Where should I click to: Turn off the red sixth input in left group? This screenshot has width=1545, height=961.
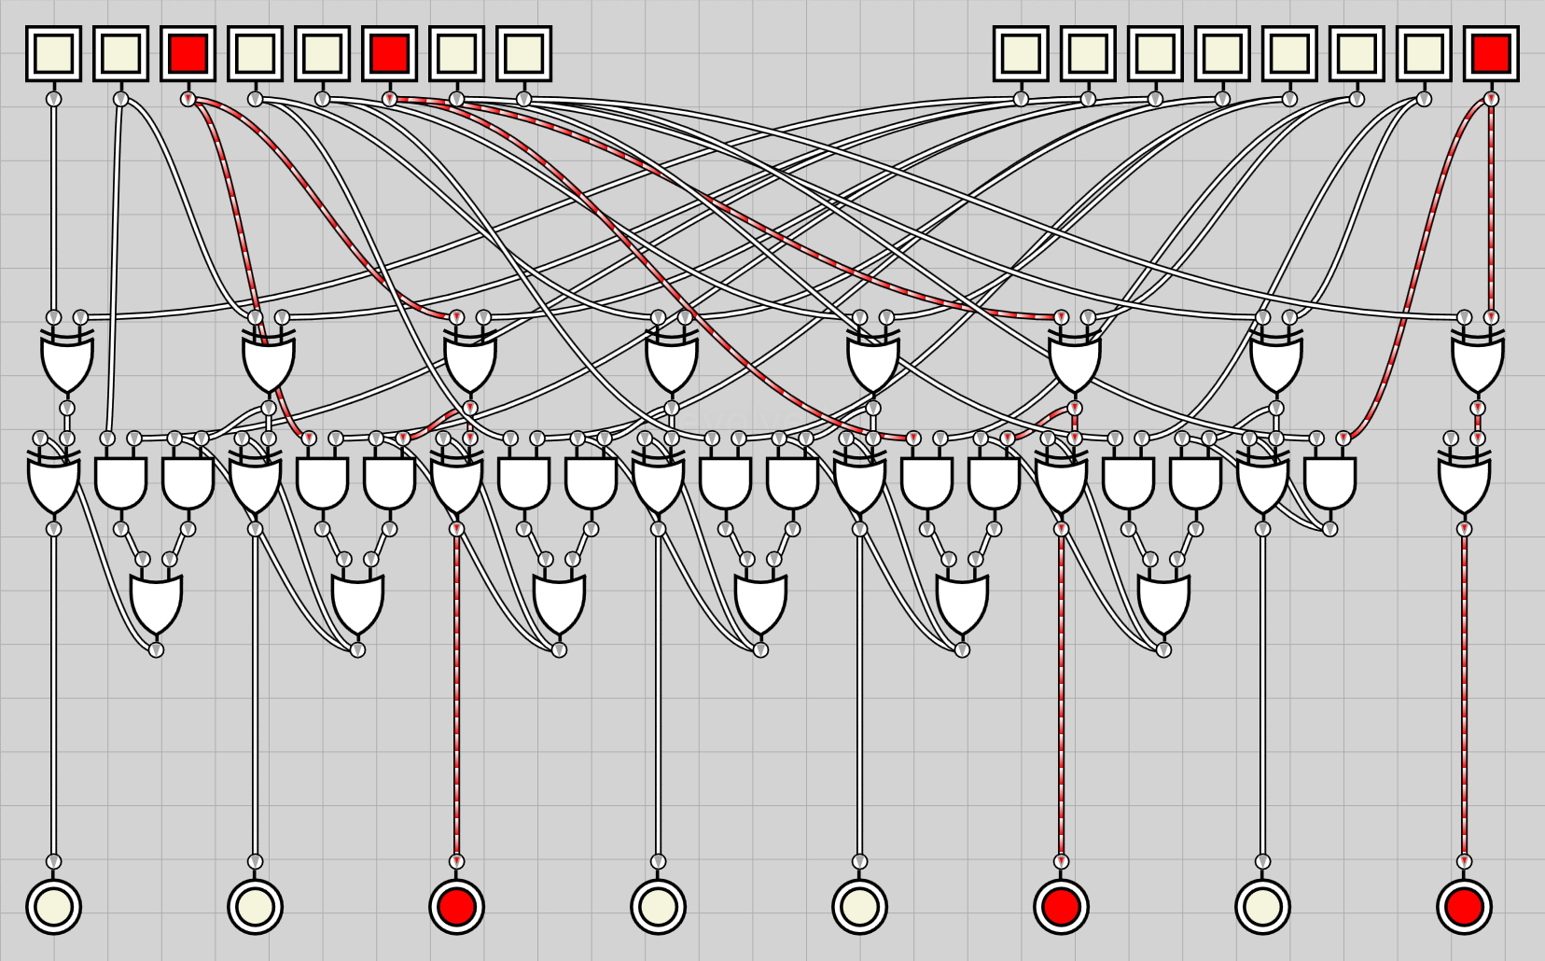(x=389, y=54)
